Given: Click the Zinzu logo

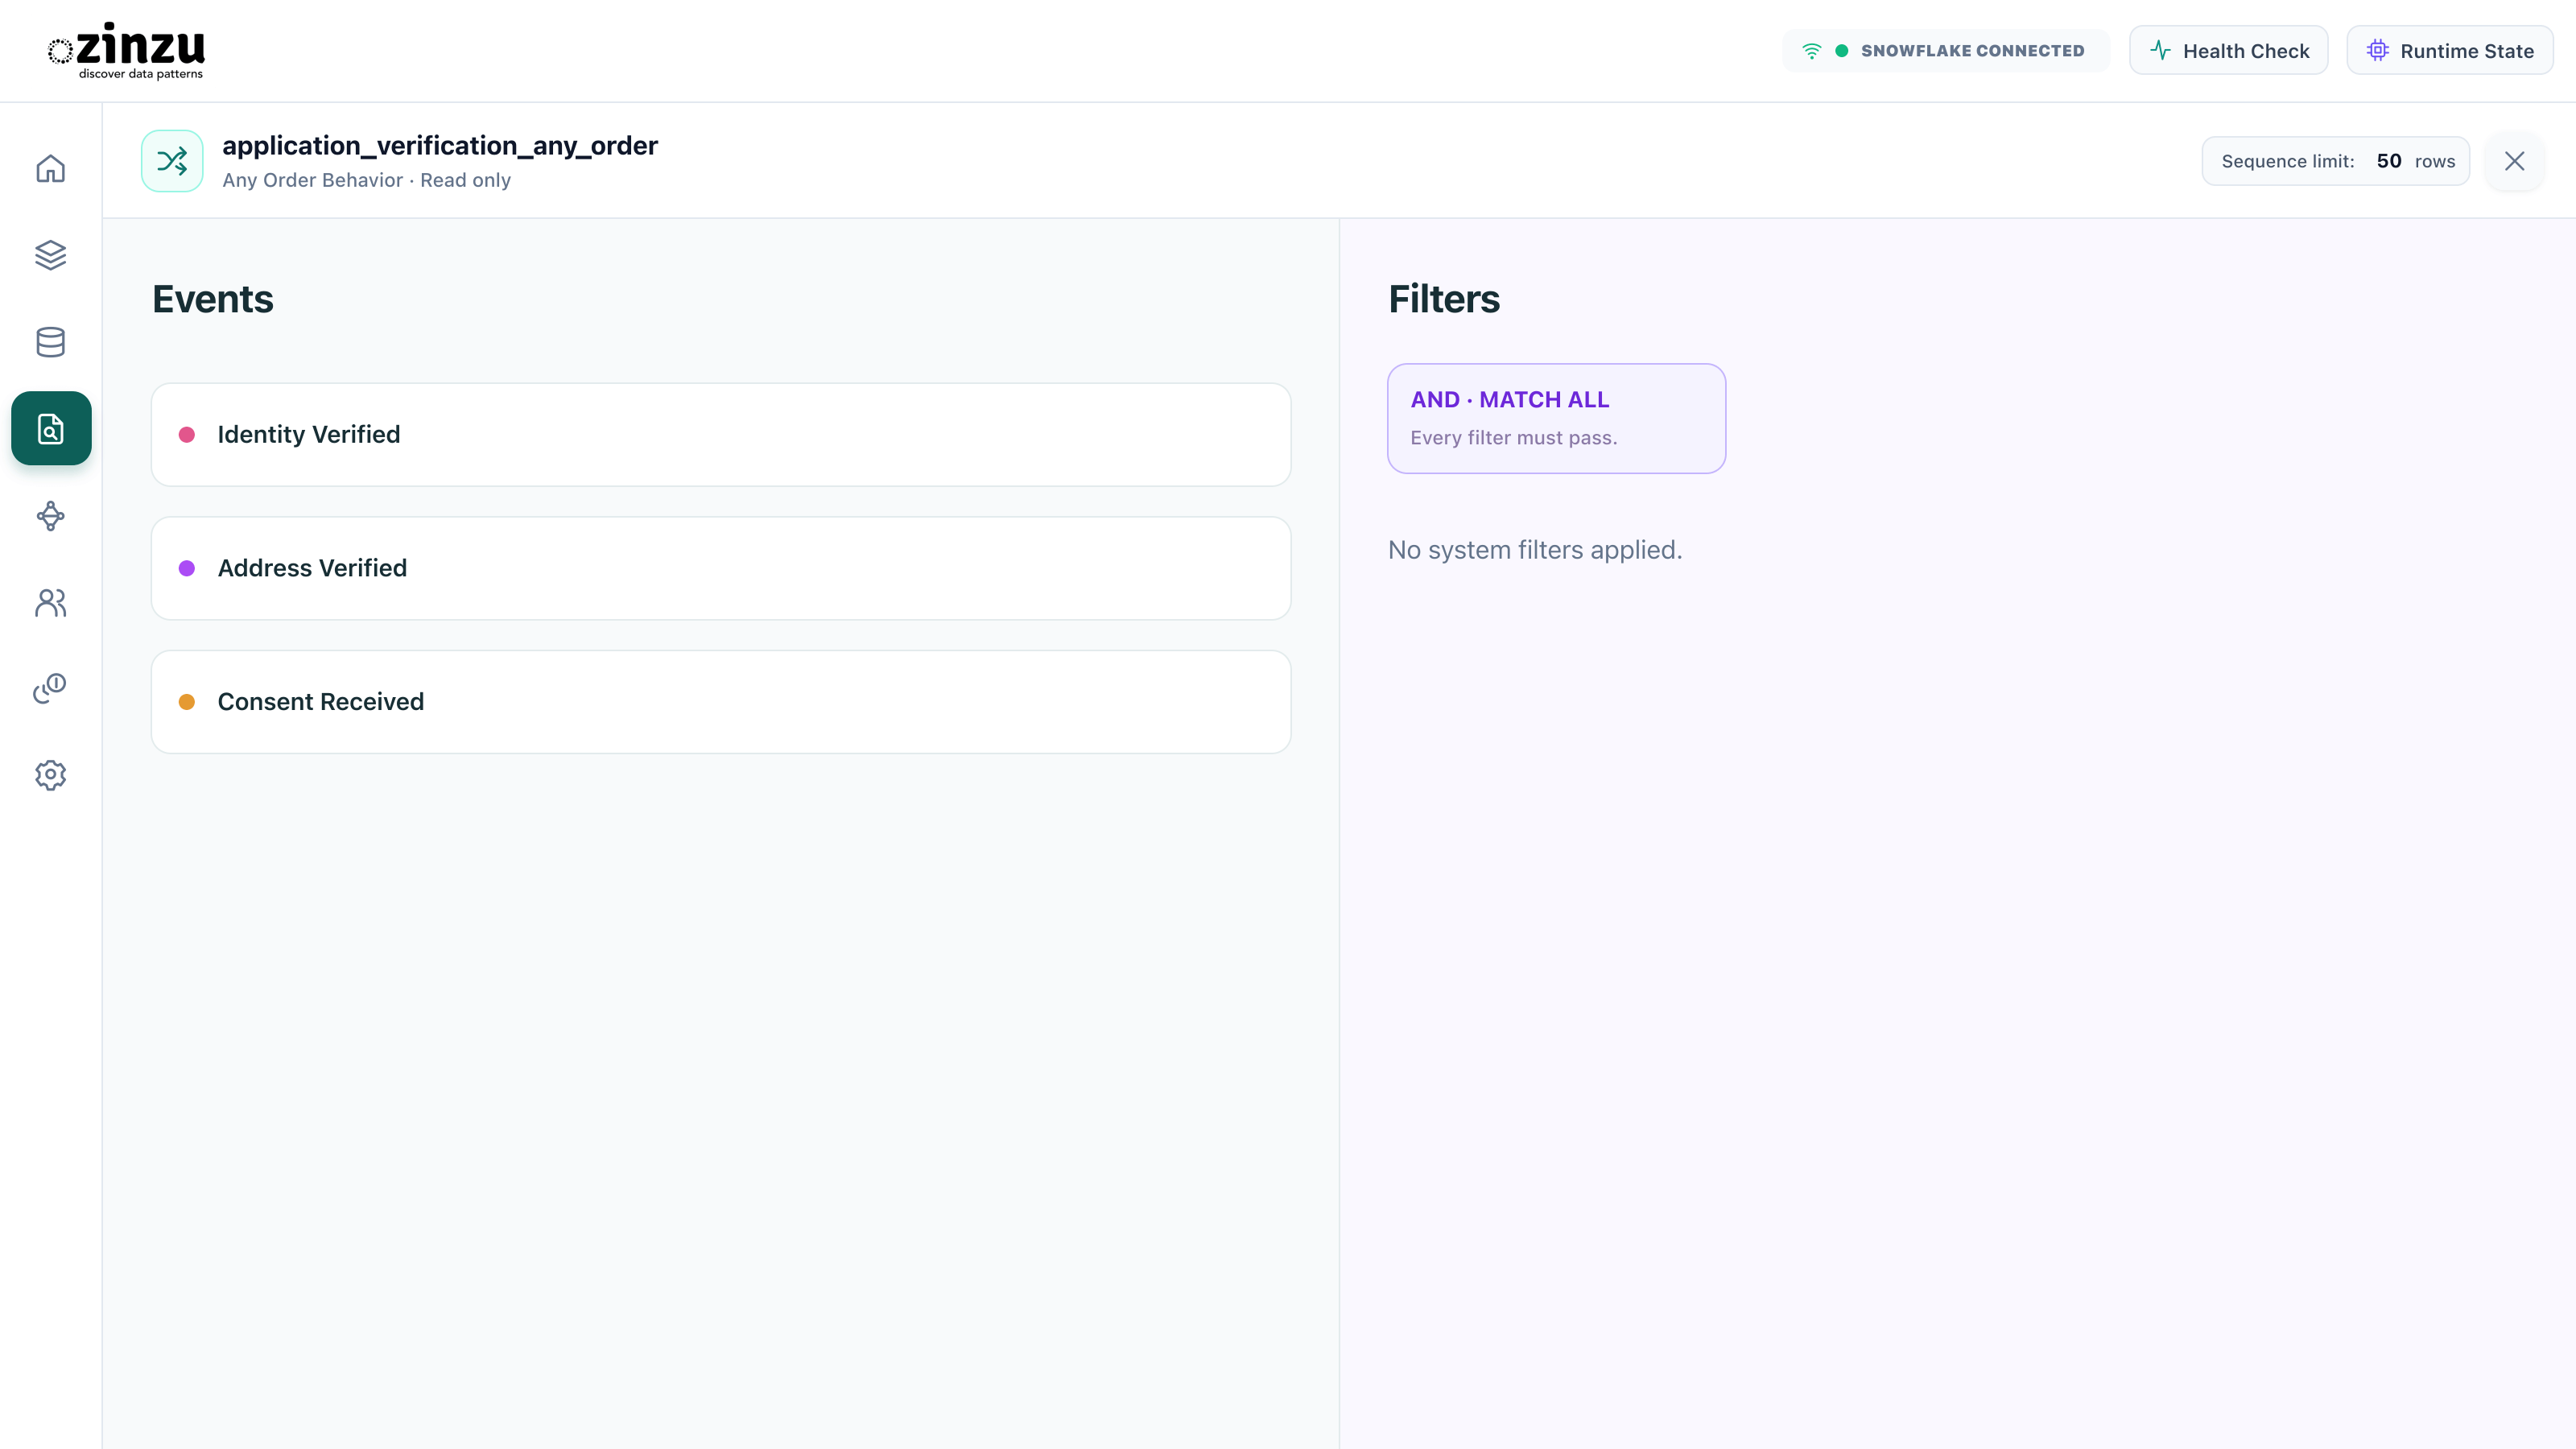Looking at the screenshot, I should [x=126, y=51].
